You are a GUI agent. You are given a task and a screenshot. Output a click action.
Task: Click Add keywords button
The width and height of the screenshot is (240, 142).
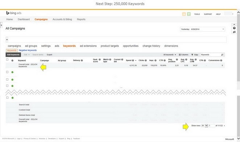point(13,55)
